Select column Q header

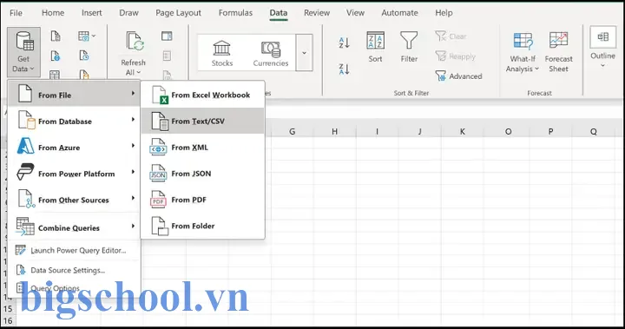[594, 131]
